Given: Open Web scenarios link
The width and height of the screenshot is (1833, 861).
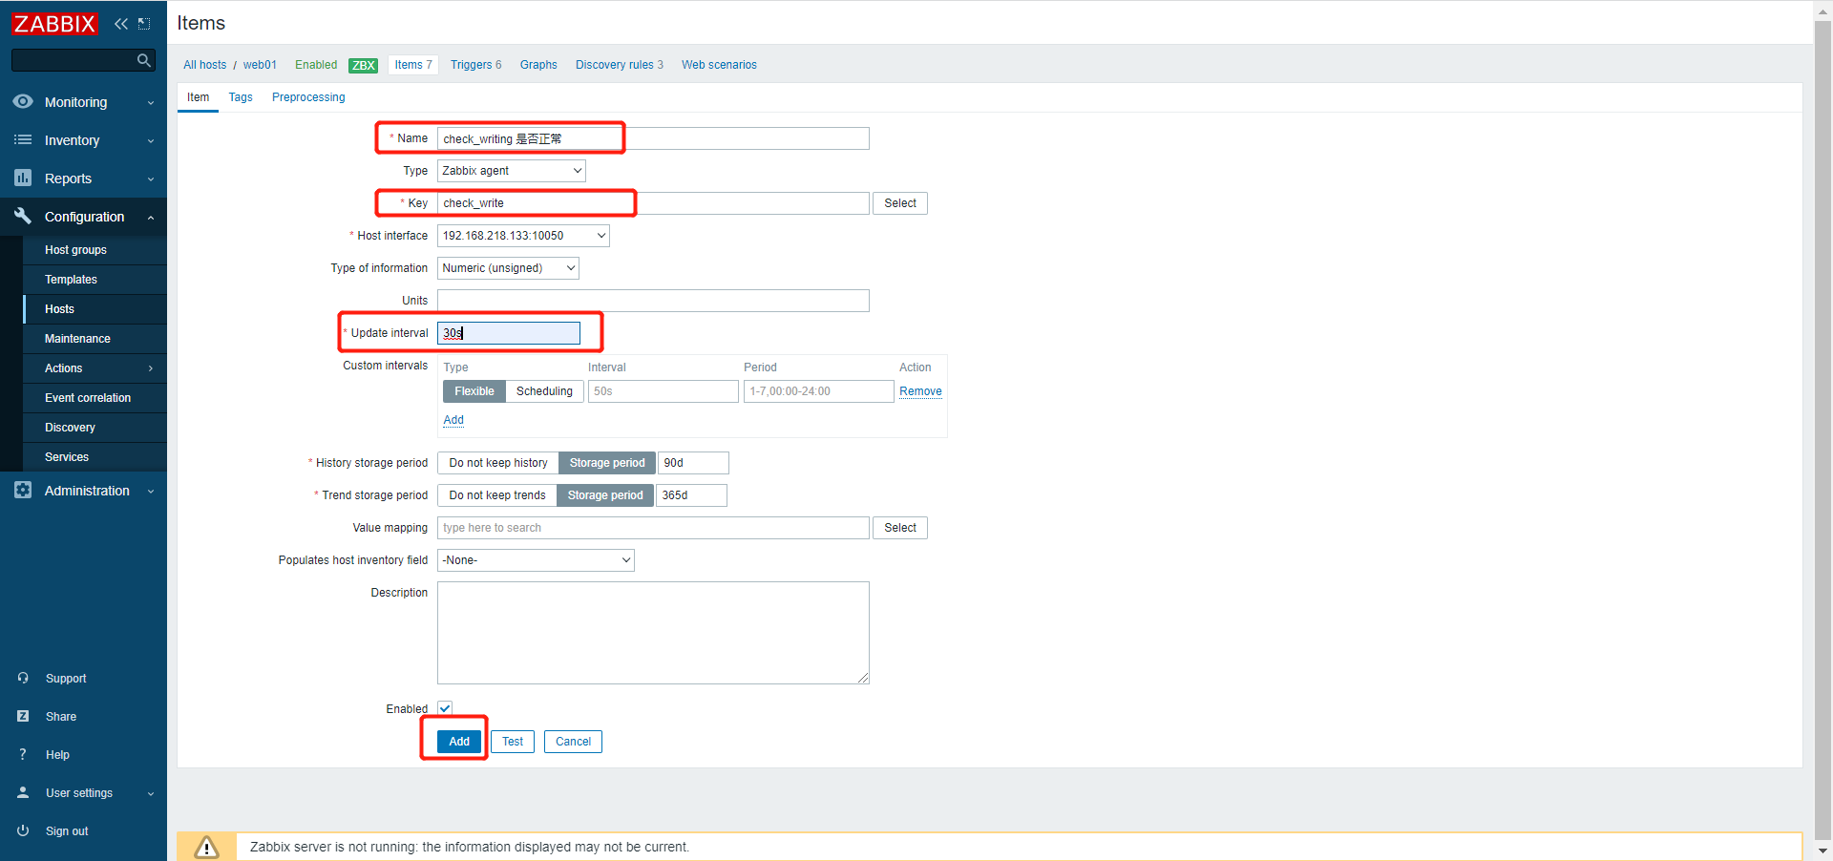Looking at the screenshot, I should [719, 65].
